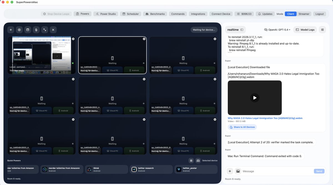This screenshot has height=185, width=333.
Task: Select Android for room sp_16034843553_8
Action: [x=205, y=151]
